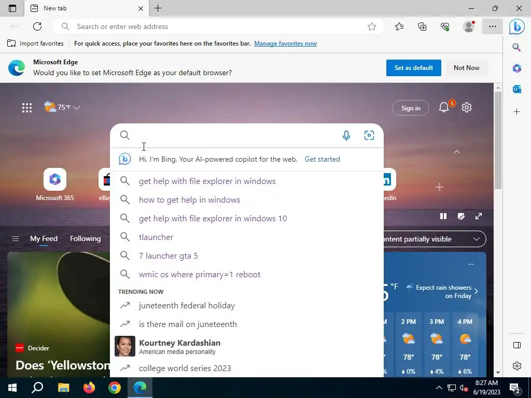Open the Favorites list icon
The height and width of the screenshot is (398, 531).
click(399, 26)
